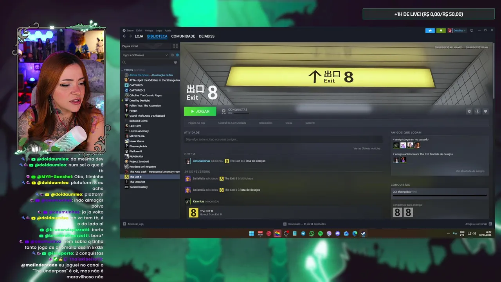
Task: Open the green notifications bell
Action: point(441,31)
